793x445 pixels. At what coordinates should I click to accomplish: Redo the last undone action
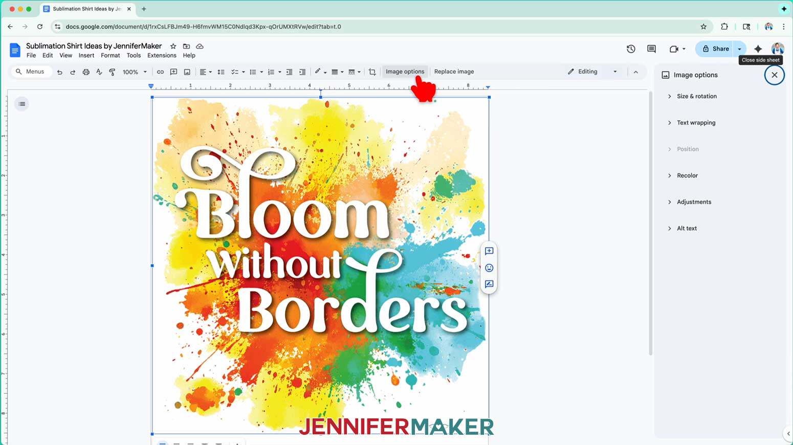click(x=73, y=72)
